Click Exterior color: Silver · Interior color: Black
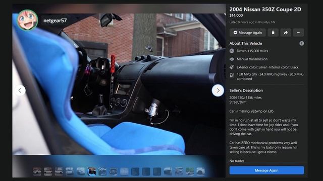Viewport: 323px width, 181px height. tap(267, 67)
